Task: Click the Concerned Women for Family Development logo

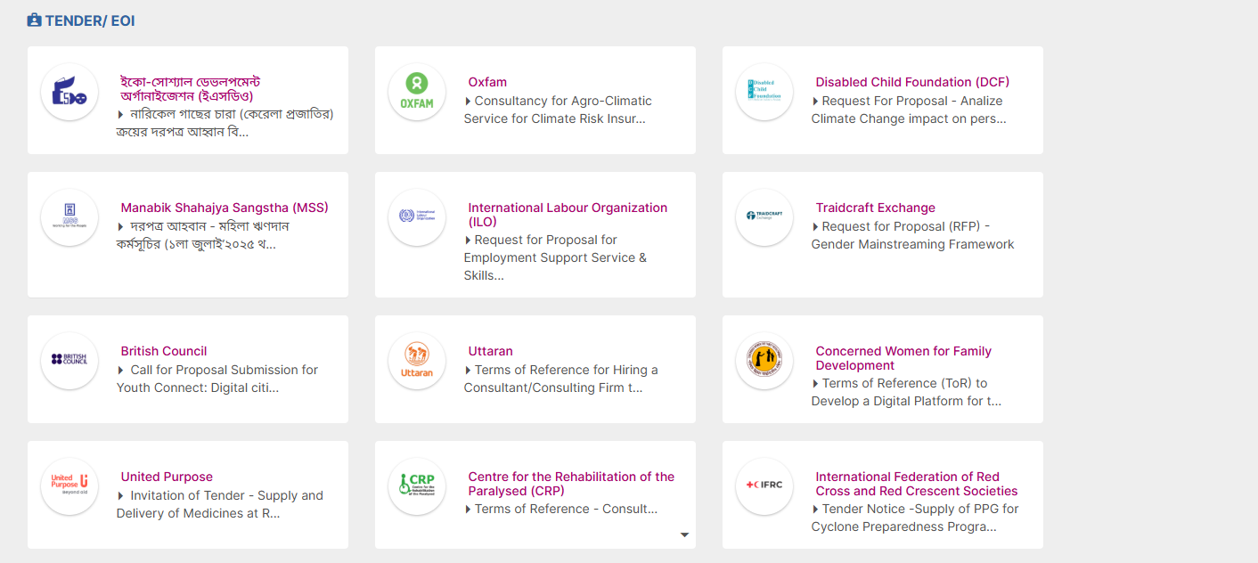Action: tap(764, 360)
